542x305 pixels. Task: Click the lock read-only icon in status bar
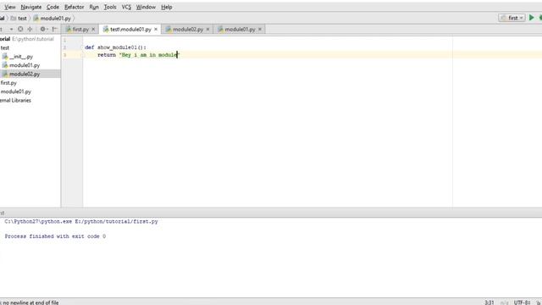539,302
